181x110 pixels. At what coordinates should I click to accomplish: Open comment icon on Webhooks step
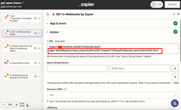(x=35, y=33)
